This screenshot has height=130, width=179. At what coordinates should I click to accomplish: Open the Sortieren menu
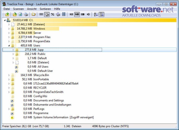coord(45,9)
